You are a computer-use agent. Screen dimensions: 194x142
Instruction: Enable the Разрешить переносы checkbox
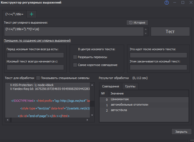[75, 57]
